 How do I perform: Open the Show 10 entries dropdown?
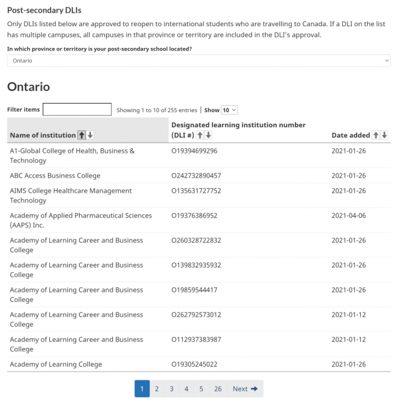(x=229, y=110)
